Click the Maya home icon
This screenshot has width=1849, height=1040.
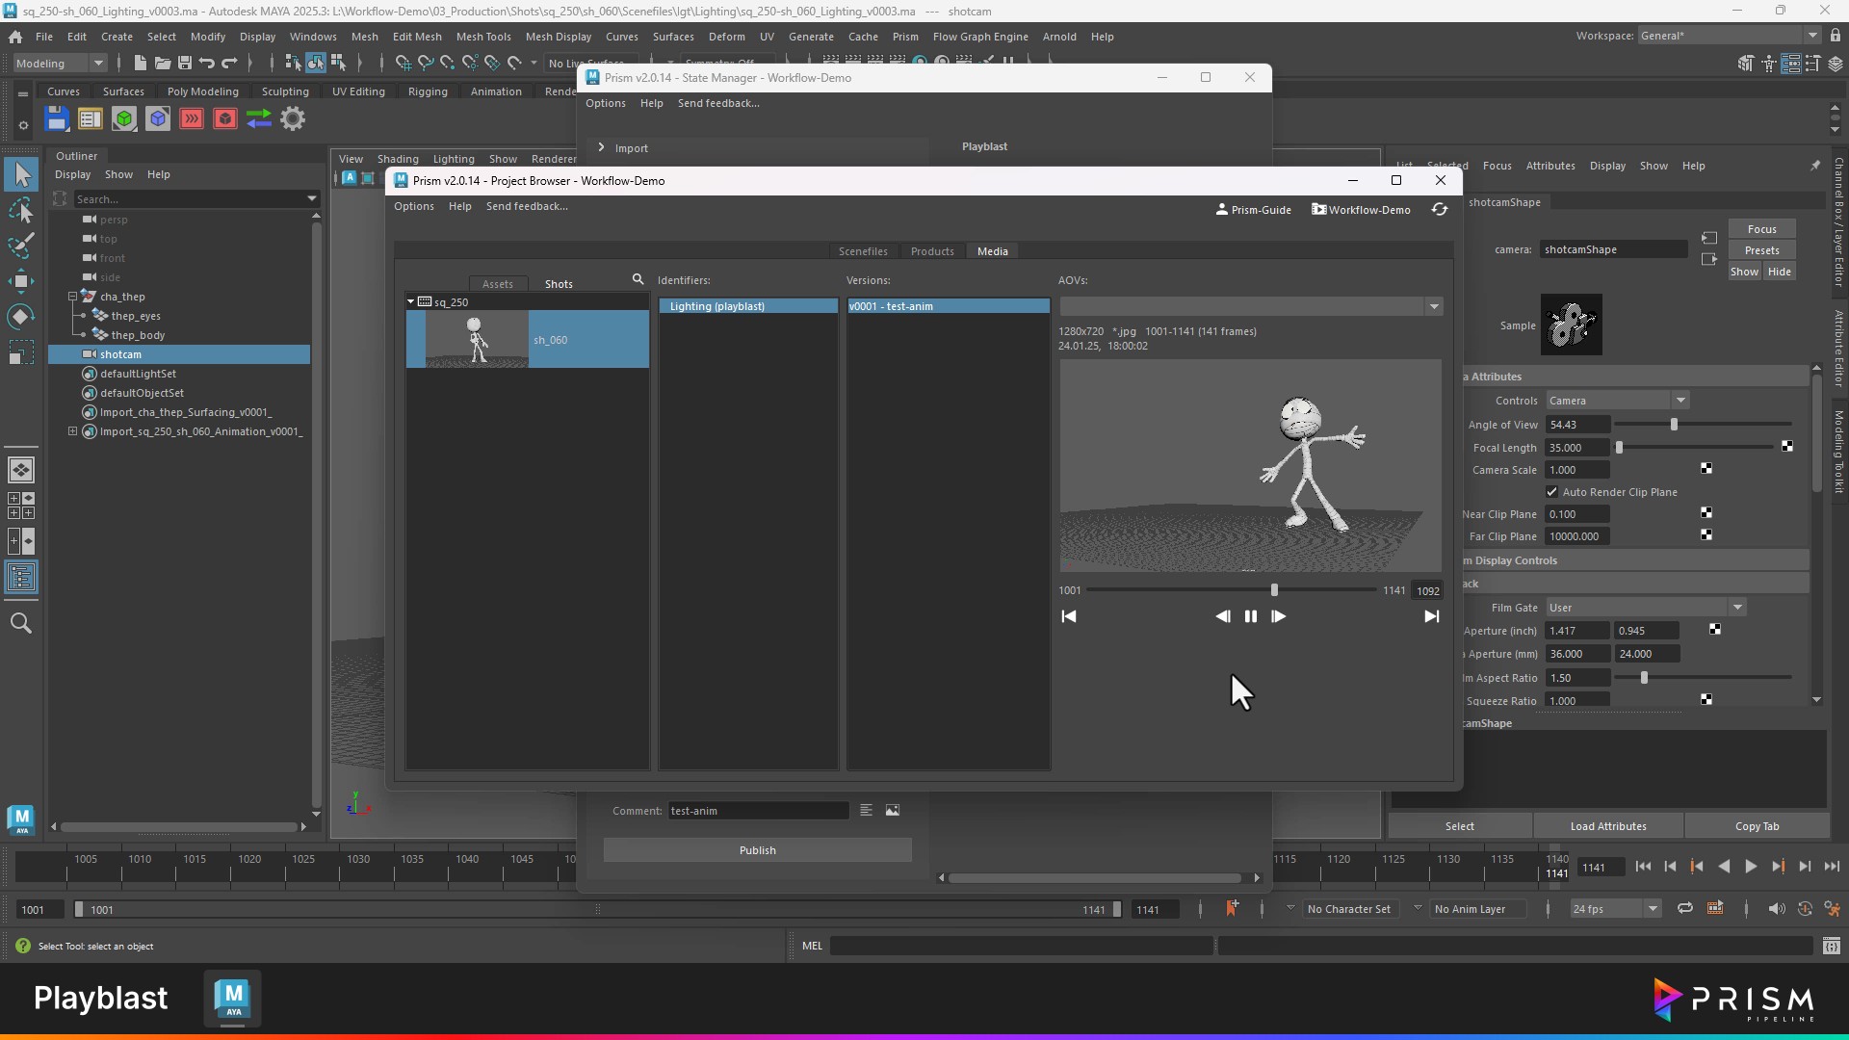15,37
